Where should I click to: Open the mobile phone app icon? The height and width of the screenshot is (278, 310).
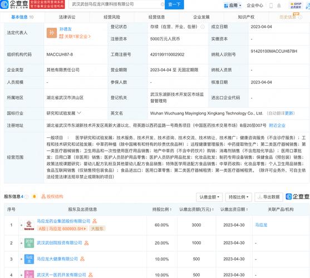(271, 6)
